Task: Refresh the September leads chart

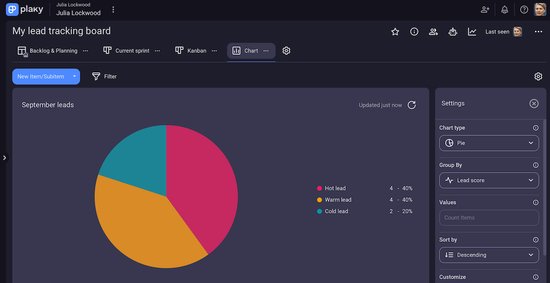Action: coord(411,105)
